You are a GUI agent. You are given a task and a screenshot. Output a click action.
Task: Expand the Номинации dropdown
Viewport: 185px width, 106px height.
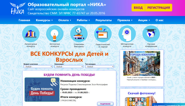click(69, 67)
